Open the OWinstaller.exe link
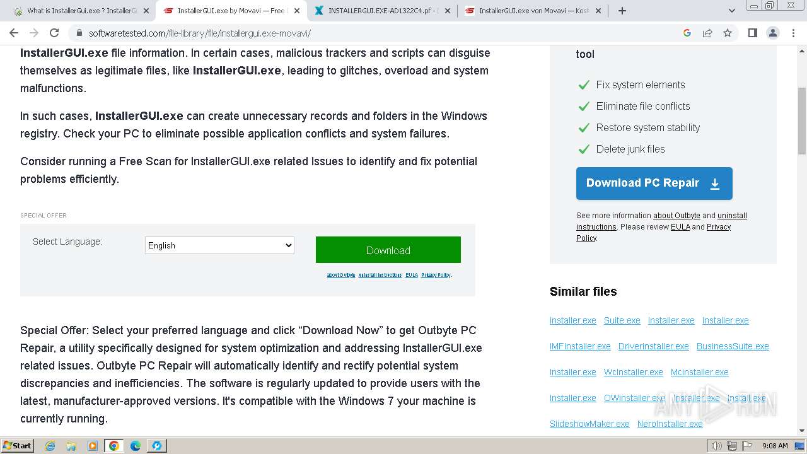This screenshot has width=807, height=454. [635, 398]
